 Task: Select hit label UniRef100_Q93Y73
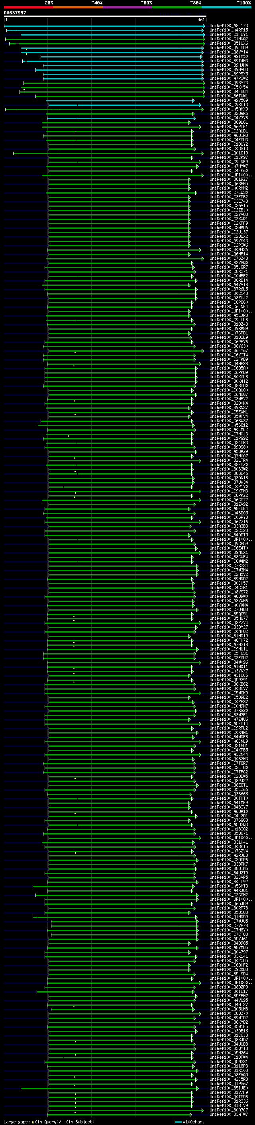pyautogui.click(x=229, y=83)
